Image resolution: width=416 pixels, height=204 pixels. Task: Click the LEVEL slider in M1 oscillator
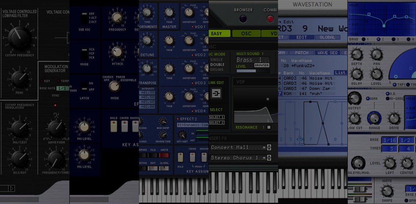coord(253,71)
